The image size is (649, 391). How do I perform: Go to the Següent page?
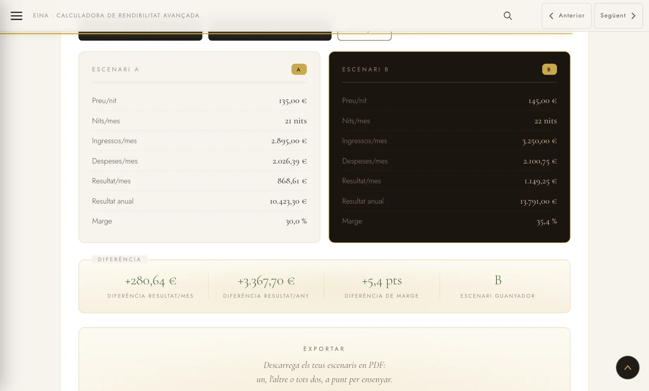pos(618,16)
